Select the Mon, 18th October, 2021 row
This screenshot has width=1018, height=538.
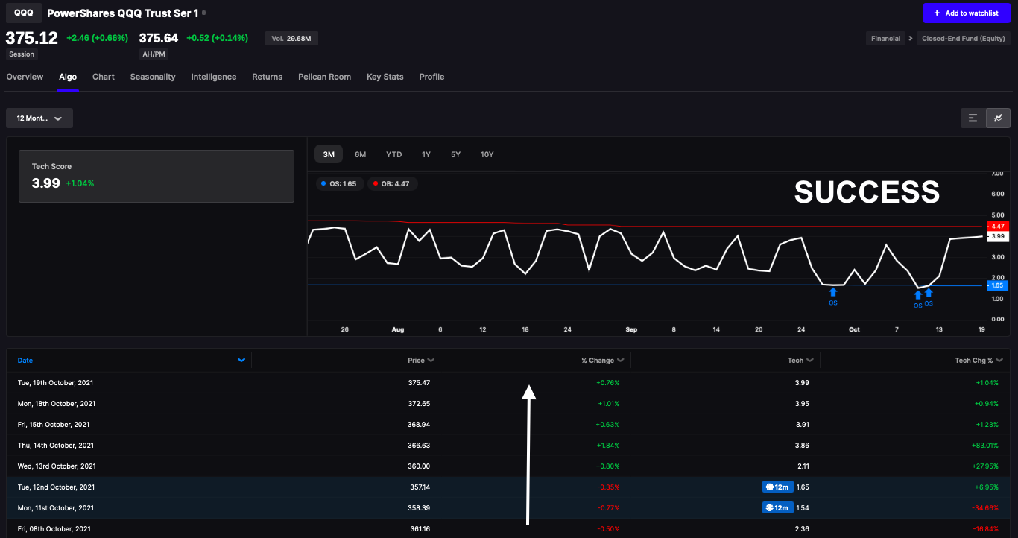[x=508, y=403]
